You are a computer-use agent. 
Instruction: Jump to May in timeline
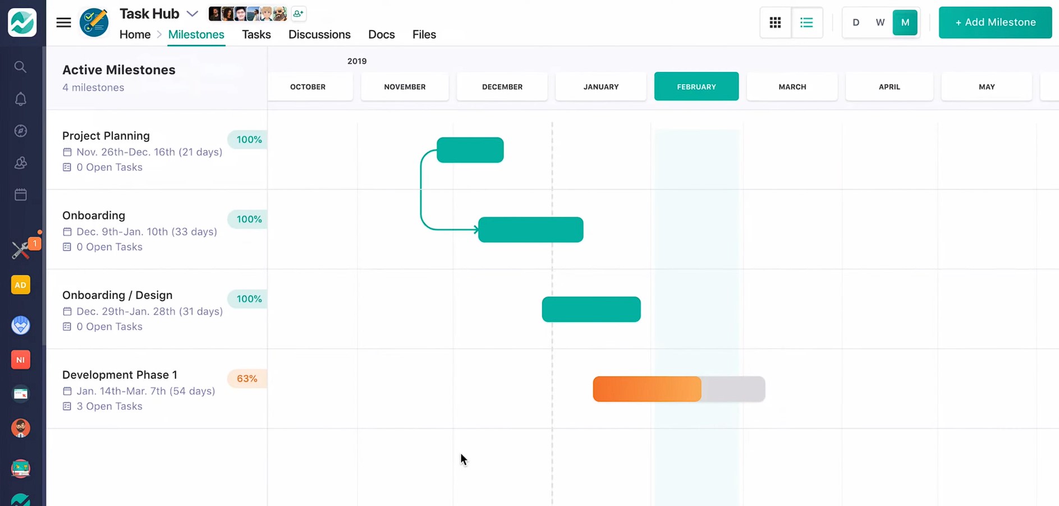pyautogui.click(x=987, y=86)
